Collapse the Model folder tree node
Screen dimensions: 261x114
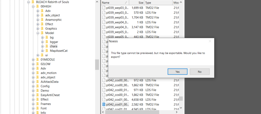click(38, 33)
